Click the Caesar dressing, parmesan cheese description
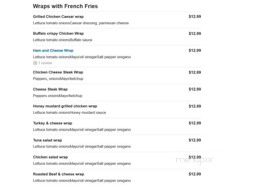Image resolution: width=255 pixels, height=188 pixels. [x=81, y=23]
